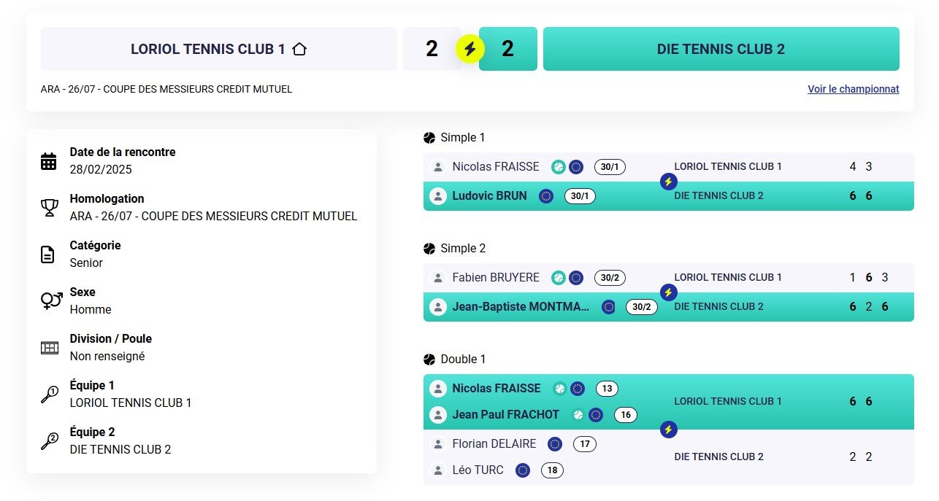The width and height of the screenshot is (939, 501).
Task: Click ranking badge 18 next to Léo TURC
Action: click(552, 470)
